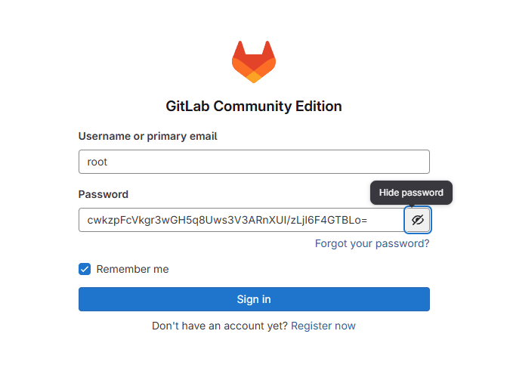Viewport: 510px width, 371px height.
Task: Click the GitLab fox logo
Action: click(x=253, y=62)
